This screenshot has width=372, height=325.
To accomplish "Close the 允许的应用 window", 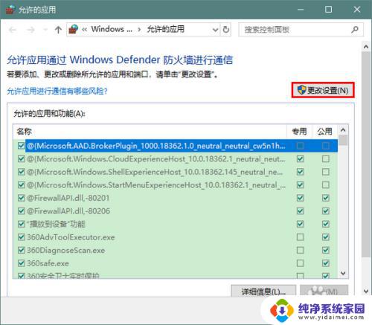I will coord(357,10).
